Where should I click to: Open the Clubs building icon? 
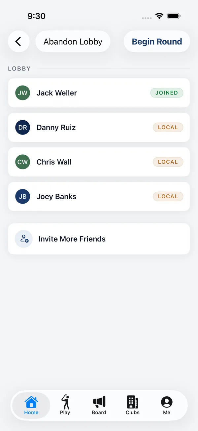click(133, 402)
